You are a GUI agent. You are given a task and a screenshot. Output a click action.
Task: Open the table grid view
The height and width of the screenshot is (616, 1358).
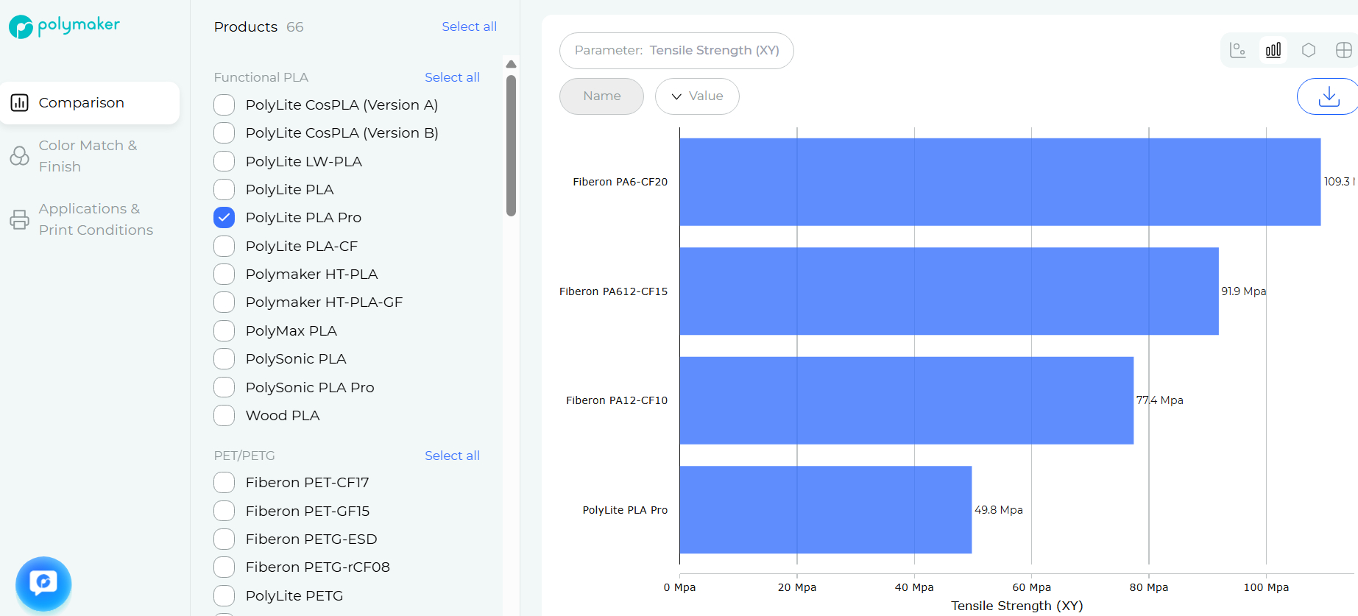1343,50
